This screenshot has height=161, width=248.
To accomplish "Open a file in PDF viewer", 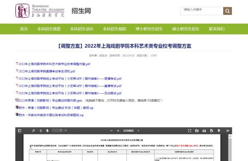I will [197, 131].
